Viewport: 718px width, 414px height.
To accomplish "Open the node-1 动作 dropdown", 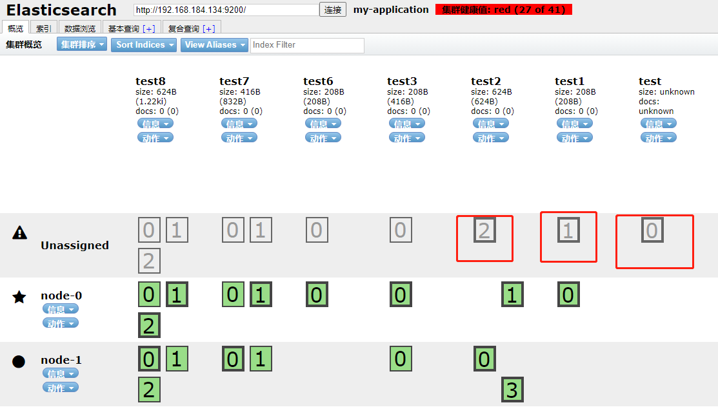I will (61, 388).
